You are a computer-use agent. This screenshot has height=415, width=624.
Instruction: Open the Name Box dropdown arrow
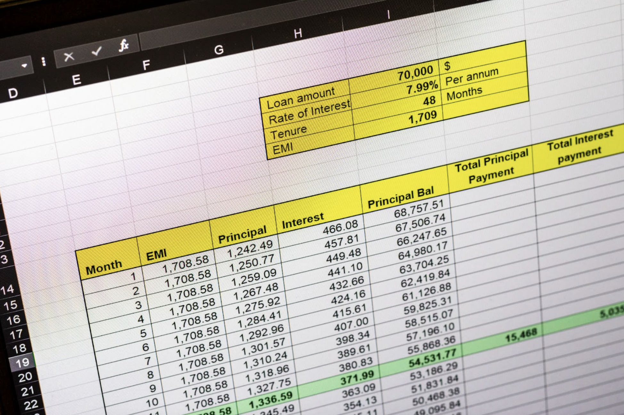tap(24, 65)
